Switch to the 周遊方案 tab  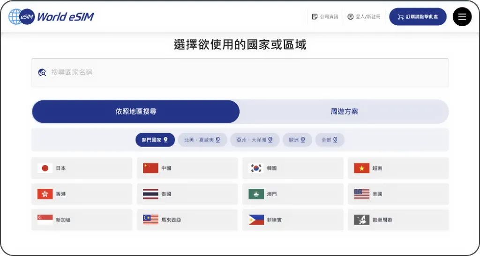(344, 112)
